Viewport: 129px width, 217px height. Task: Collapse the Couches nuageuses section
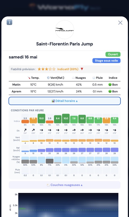(64, 185)
